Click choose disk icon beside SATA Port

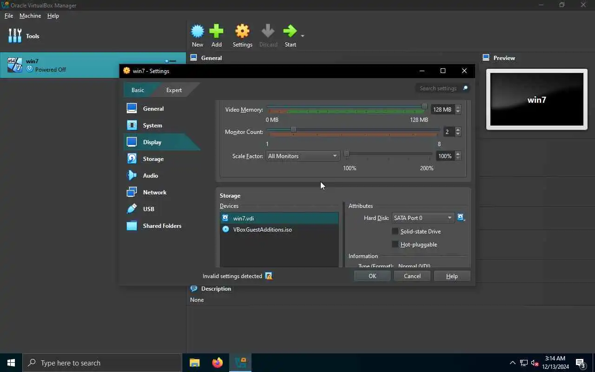[461, 218]
